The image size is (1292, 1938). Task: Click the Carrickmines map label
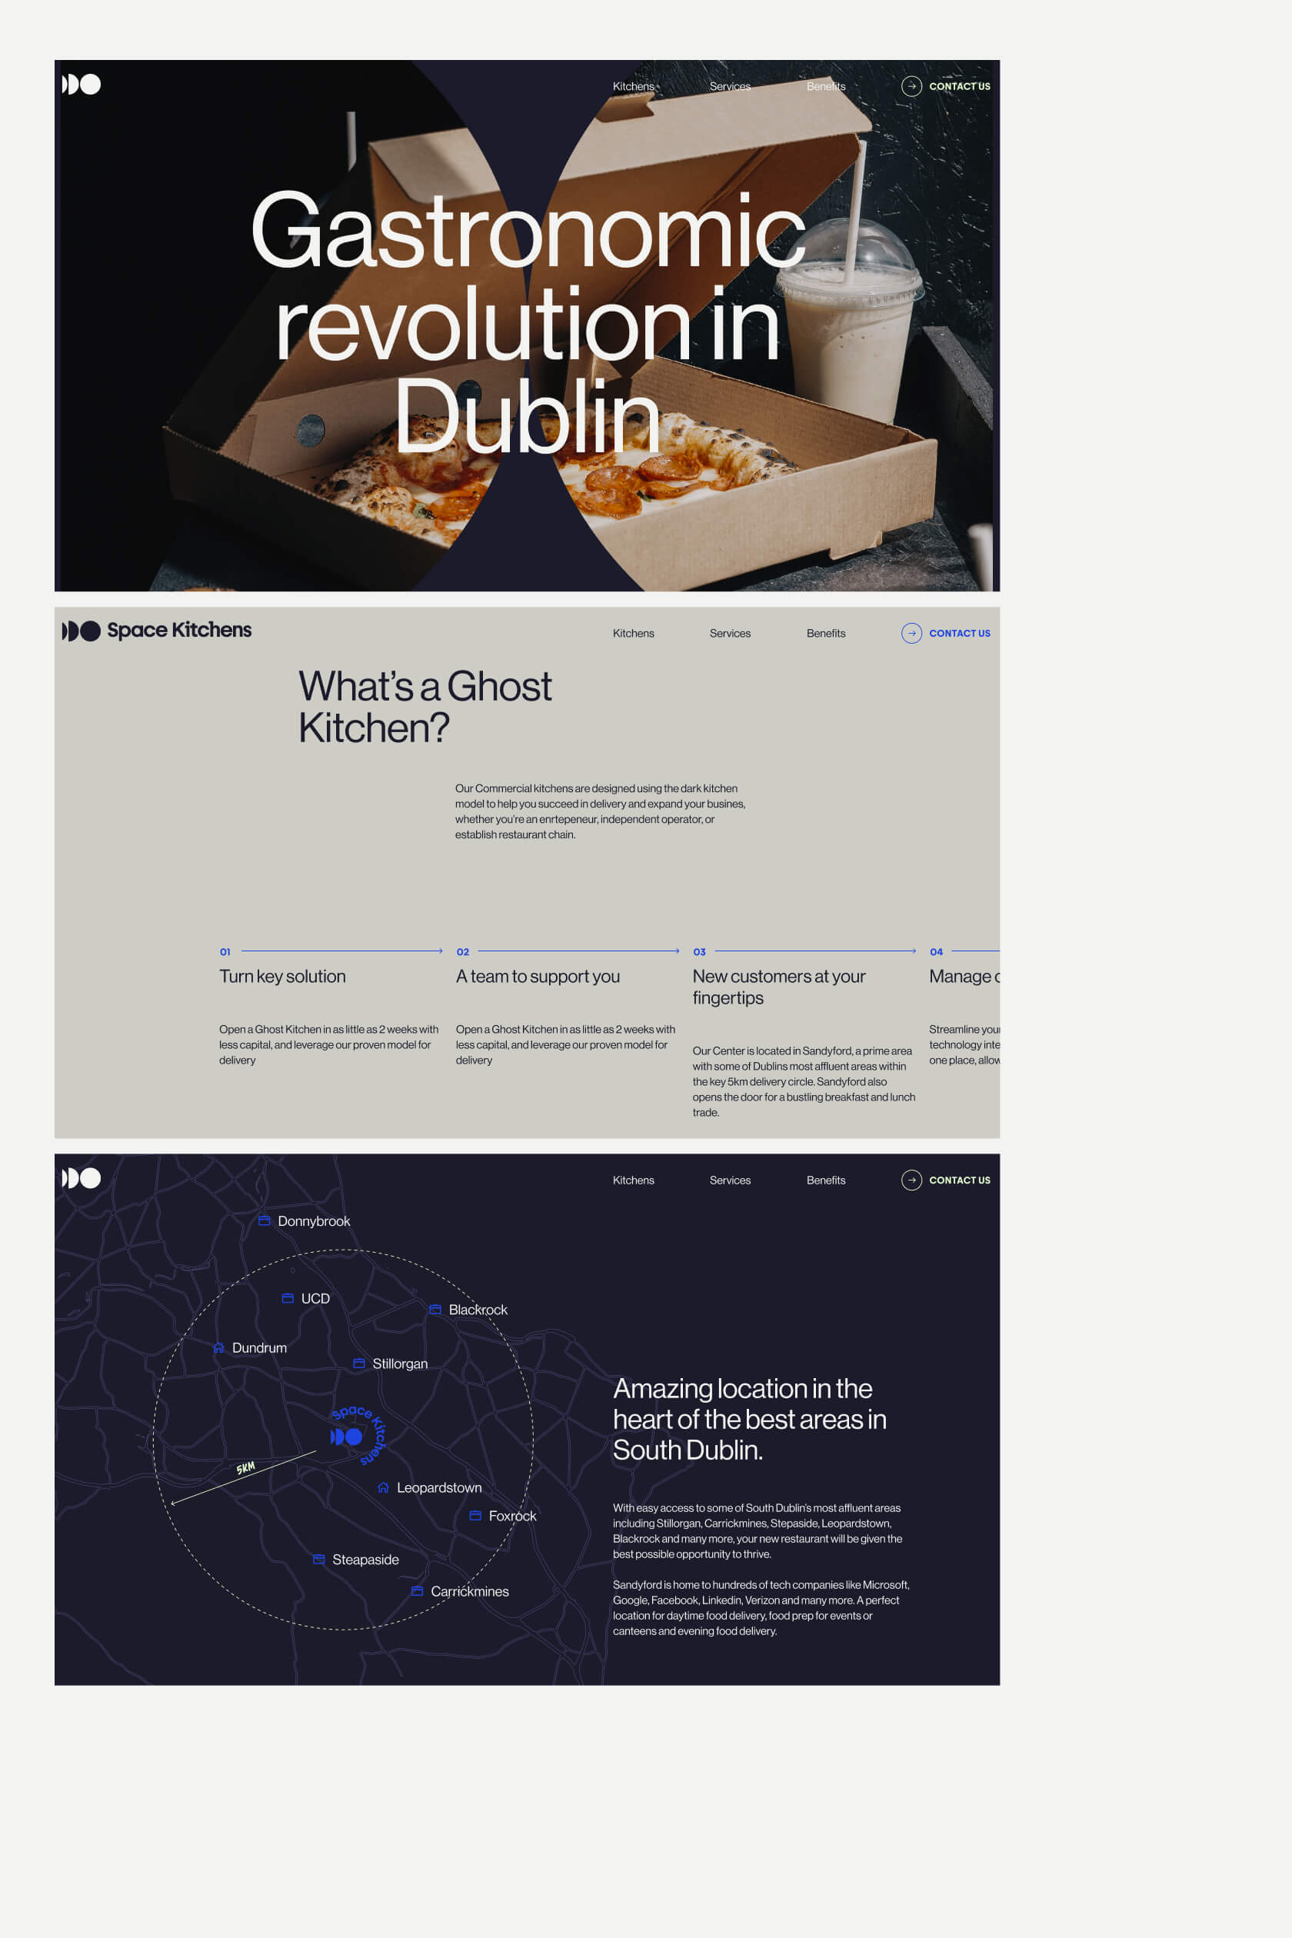[470, 1592]
